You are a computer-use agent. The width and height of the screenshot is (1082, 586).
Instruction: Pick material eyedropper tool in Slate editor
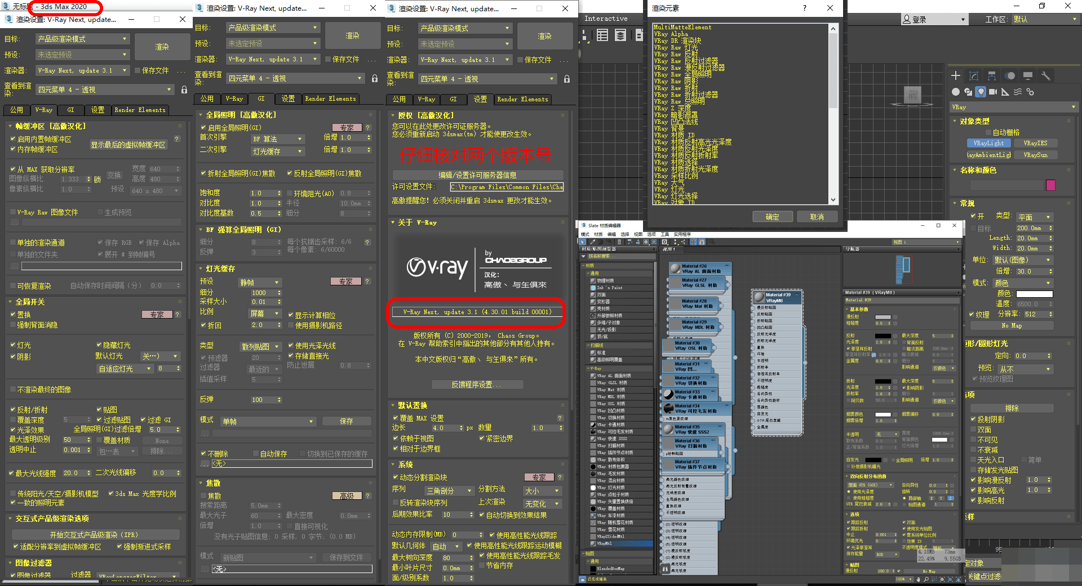pos(592,241)
